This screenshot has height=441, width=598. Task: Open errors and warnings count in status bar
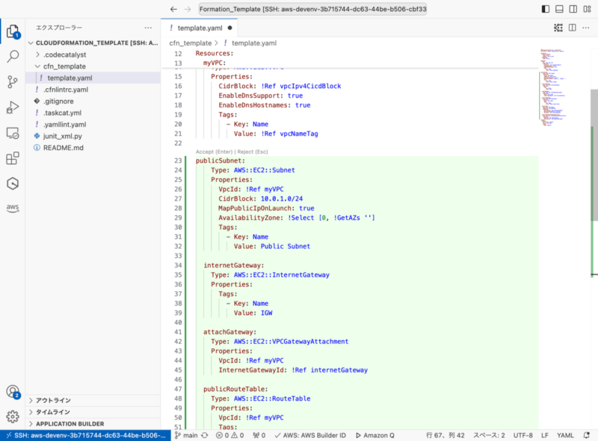coord(230,435)
